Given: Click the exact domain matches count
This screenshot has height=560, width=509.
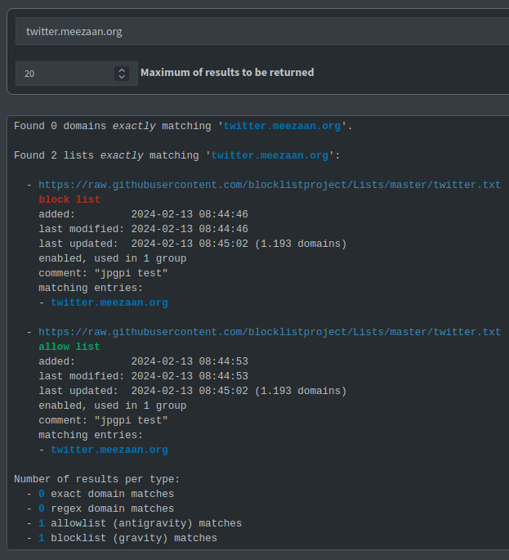Looking at the screenshot, I should click(42, 494).
